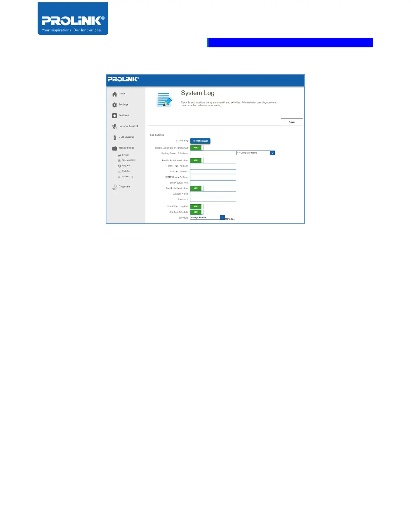Viewport: 411px width, 532px height.
Task: Toggle Enable E-mail Notification switch
Action: point(197,161)
